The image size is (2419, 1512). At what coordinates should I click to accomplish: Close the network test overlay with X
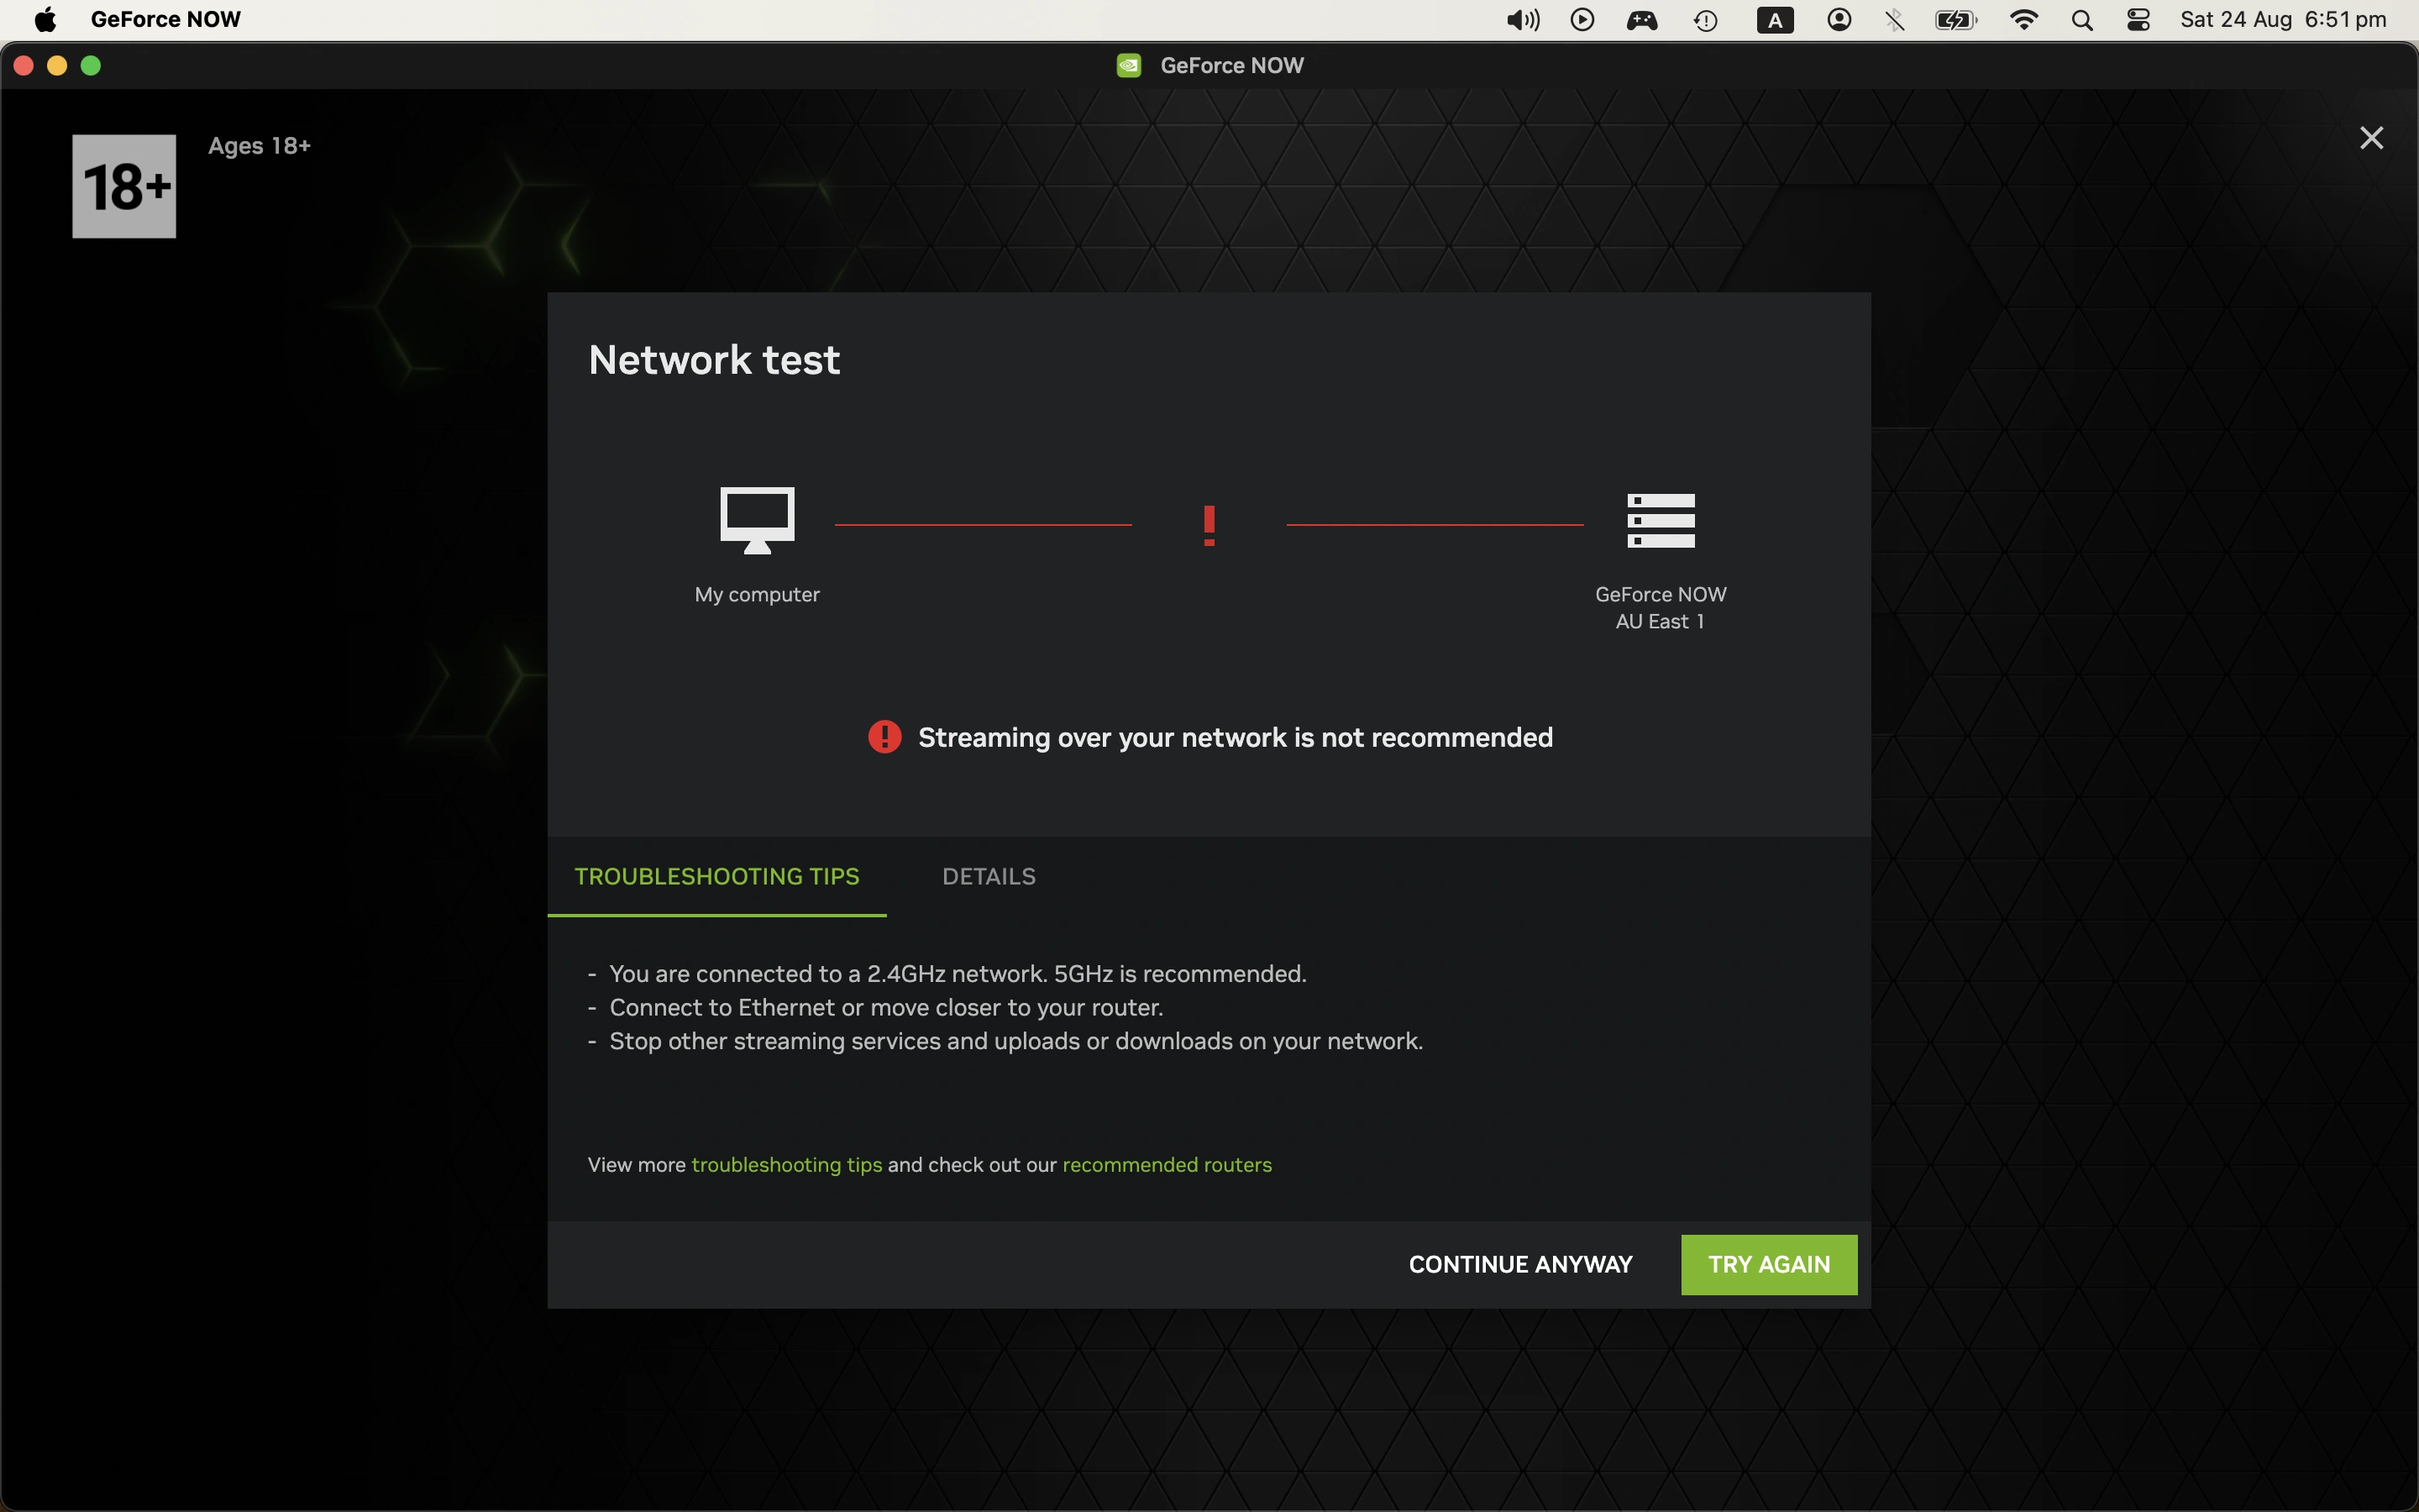click(x=2371, y=138)
